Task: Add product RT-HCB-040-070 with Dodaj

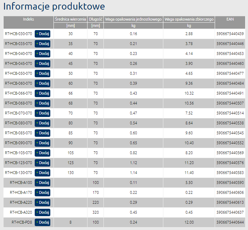Action: coord(43,54)
